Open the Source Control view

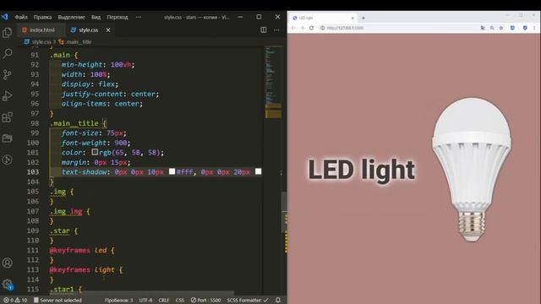(7, 74)
